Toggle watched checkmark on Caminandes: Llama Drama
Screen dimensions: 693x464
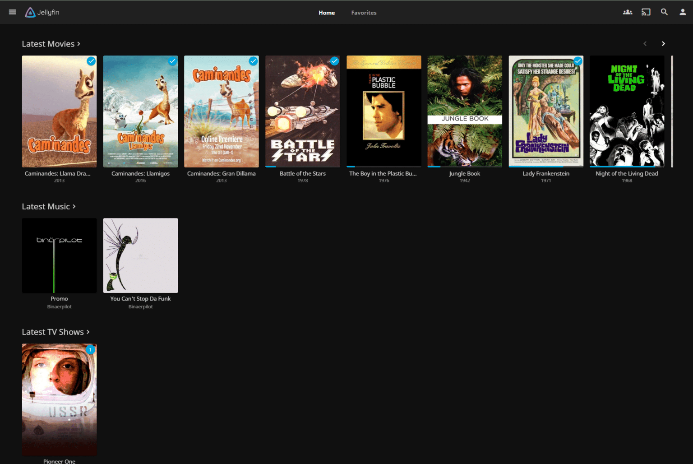(91, 61)
